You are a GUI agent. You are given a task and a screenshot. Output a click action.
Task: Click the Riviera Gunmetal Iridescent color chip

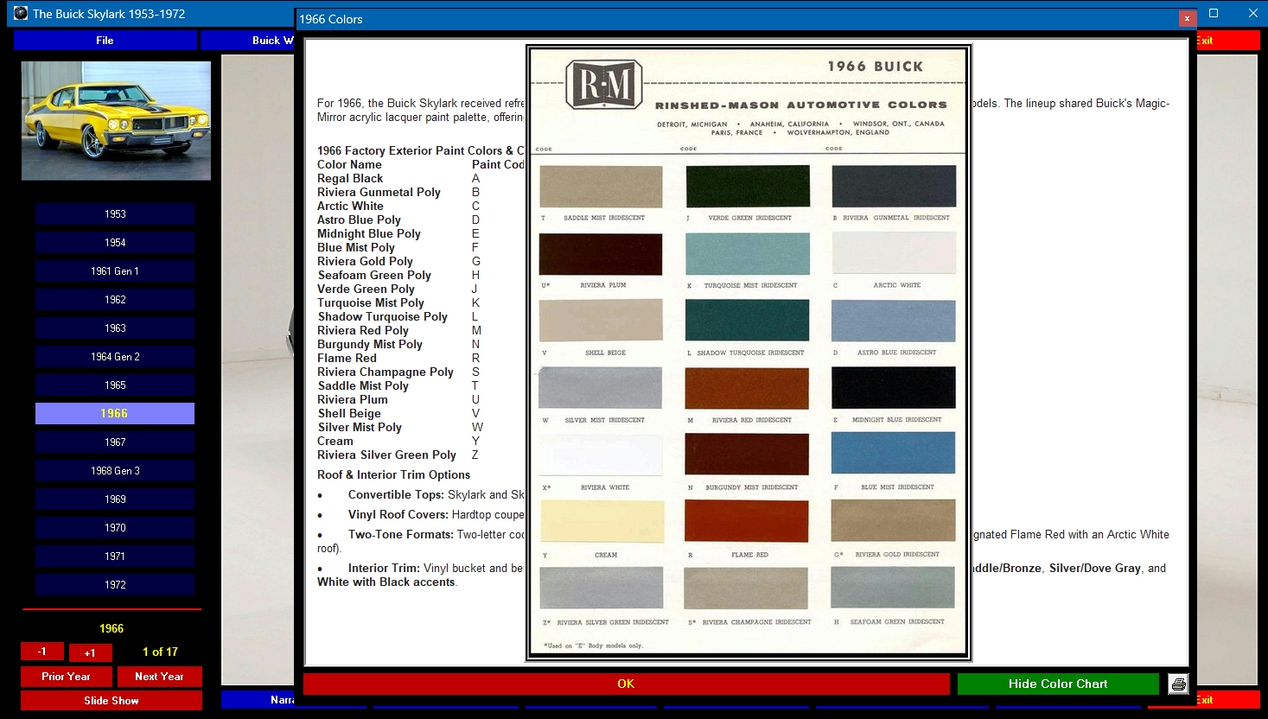pos(894,187)
